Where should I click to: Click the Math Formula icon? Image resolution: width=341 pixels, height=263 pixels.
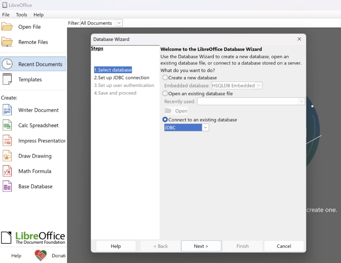pos(7,171)
